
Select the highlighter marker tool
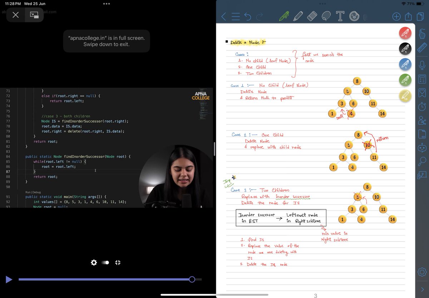[x=298, y=16]
